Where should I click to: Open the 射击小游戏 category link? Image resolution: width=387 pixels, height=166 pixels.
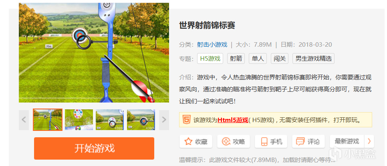(x=212, y=45)
